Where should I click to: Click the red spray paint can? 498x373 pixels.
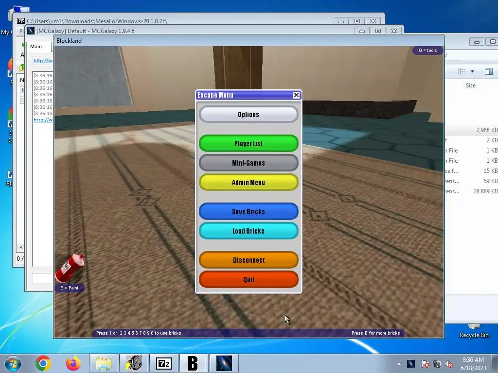69,268
